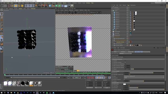The width and height of the screenshot is (168, 94).
Task: Toggle the Spectral AI denoiser Enable checkbox
Action: click(125, 61)
